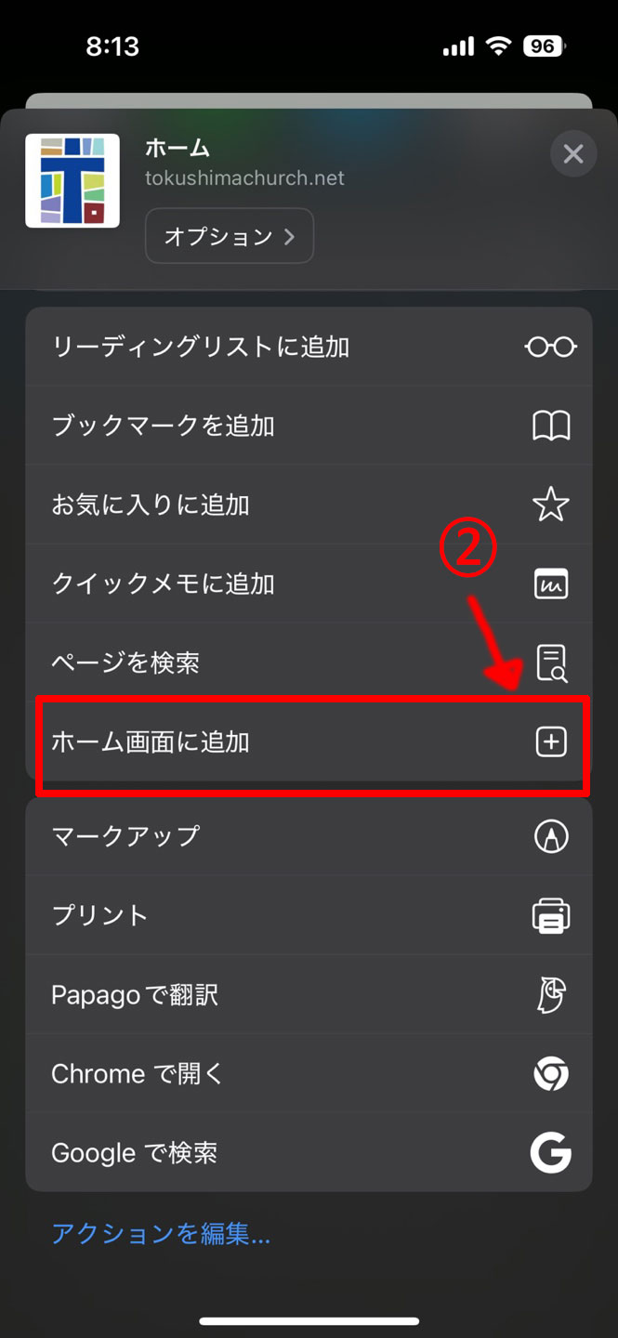The width and height of the screenshot is (618, 1338).
Task: Tap the tokushimachurch.net site thumbnail
Action: click(x=72, y=180)
